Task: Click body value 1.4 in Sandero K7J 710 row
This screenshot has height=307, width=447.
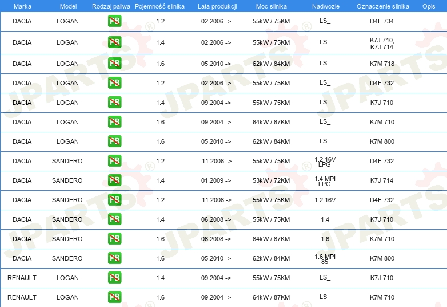Action: tap(325, 219)
